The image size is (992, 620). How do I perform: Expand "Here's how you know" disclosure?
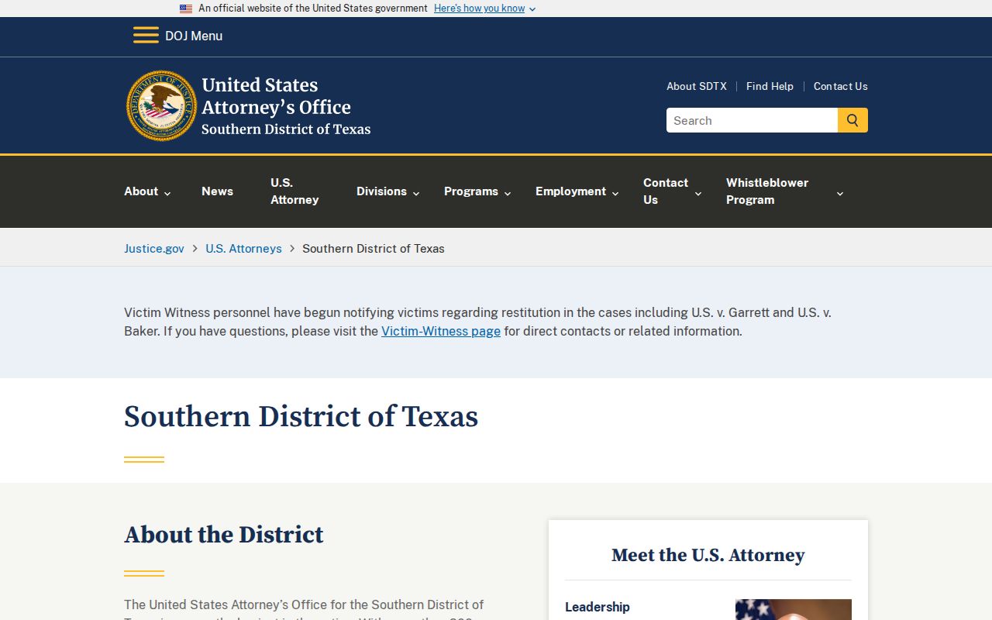[x=484, y=9]
